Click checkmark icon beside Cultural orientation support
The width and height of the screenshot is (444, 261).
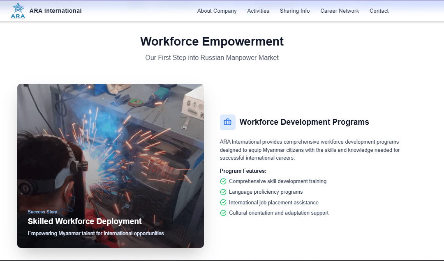223,213
